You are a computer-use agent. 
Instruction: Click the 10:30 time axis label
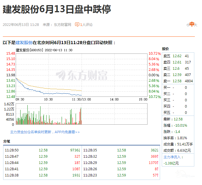pyautogui.click(x=49, y=99)
